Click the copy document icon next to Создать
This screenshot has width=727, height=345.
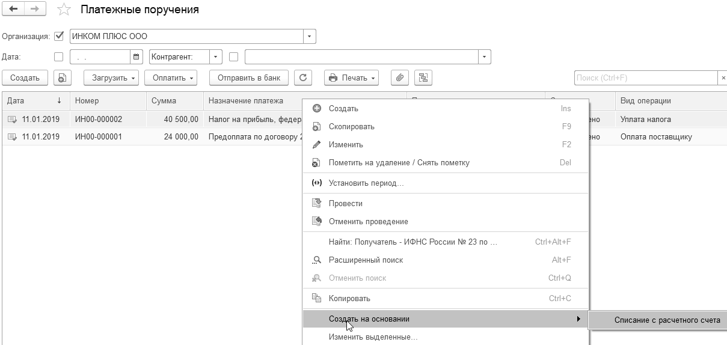pyautogui.click(x=63, y=78)
